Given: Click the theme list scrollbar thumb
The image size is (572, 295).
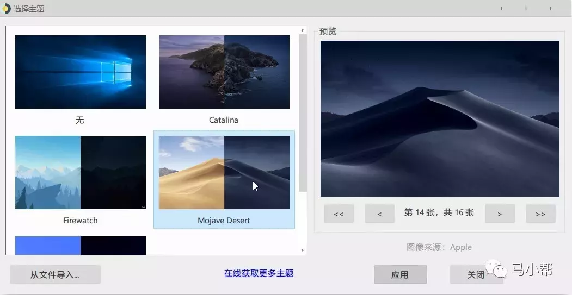Looking at the screenshot, I should pos(303,113).
